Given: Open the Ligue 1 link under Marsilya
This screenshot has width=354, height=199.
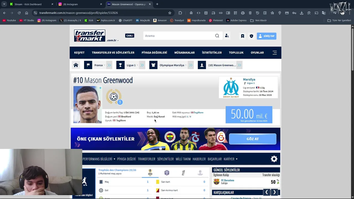Looking at the screenshot, I should pyautogui.click(x=251, y=83).
